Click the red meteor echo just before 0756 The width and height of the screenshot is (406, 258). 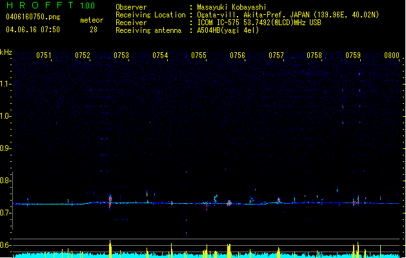229,203
